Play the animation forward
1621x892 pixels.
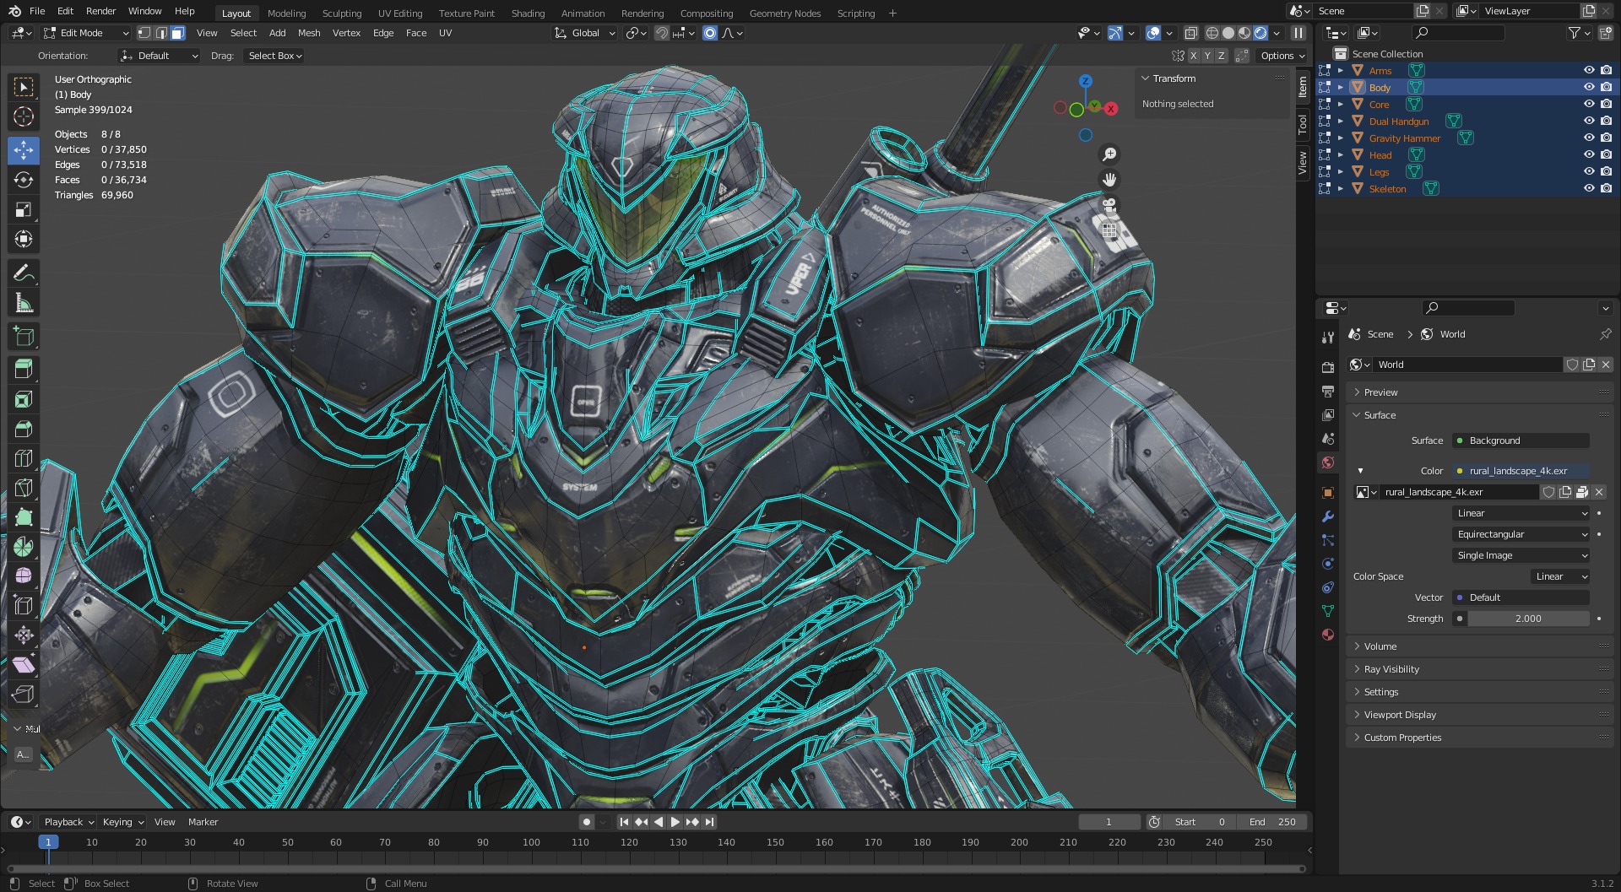point(675,822)
